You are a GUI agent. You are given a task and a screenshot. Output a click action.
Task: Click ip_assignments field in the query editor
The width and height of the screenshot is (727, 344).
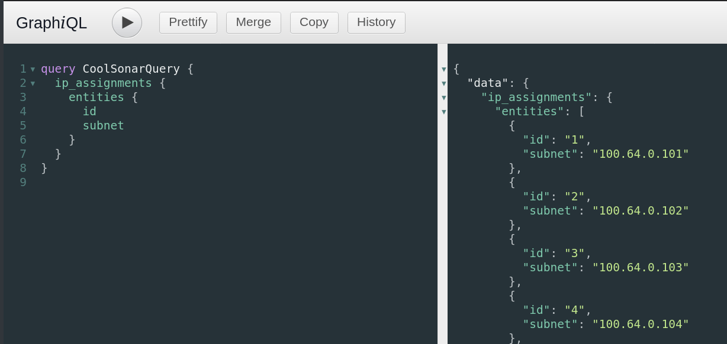click(104, 83)
